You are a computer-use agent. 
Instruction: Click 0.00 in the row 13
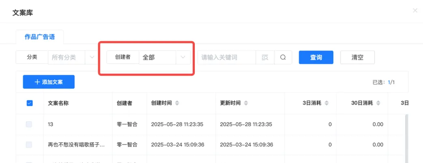click(378, 124)
